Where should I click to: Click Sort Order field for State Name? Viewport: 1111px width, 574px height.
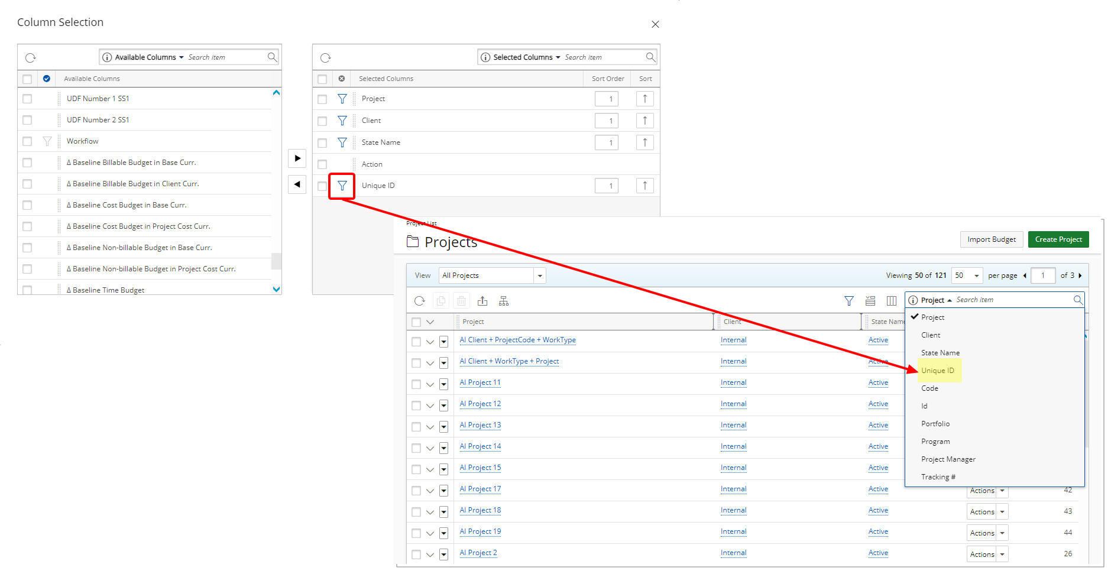607,142
